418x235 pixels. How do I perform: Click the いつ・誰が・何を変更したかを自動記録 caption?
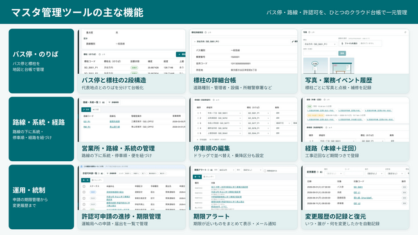pyautogui.click(x=342, y=224)
